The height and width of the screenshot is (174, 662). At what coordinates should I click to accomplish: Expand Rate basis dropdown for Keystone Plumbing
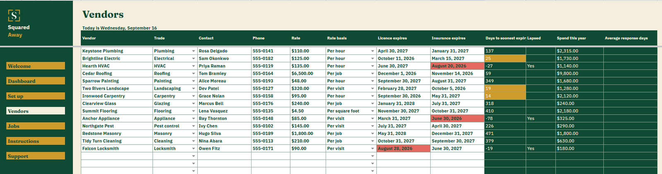[372, 51]
